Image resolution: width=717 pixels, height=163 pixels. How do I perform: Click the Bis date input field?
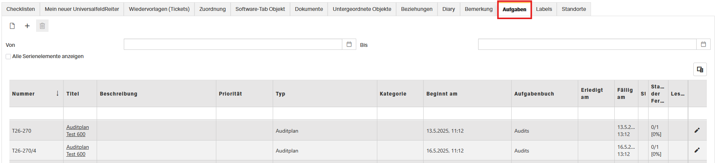[587, 44]
